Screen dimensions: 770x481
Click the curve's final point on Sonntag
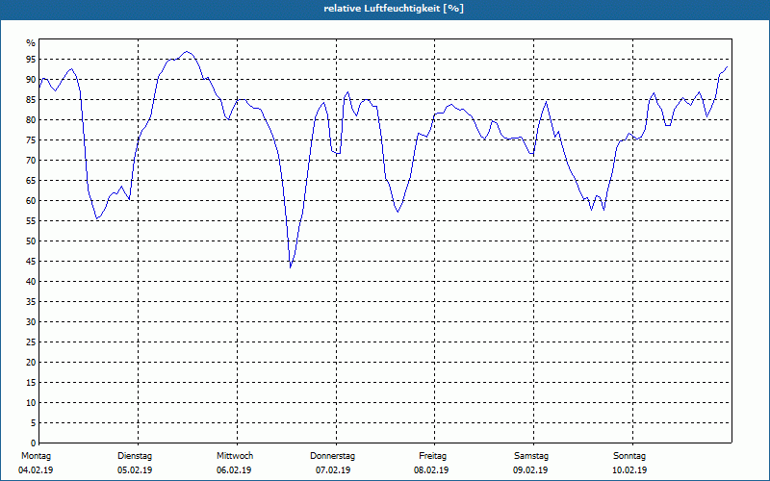point(728,66)
